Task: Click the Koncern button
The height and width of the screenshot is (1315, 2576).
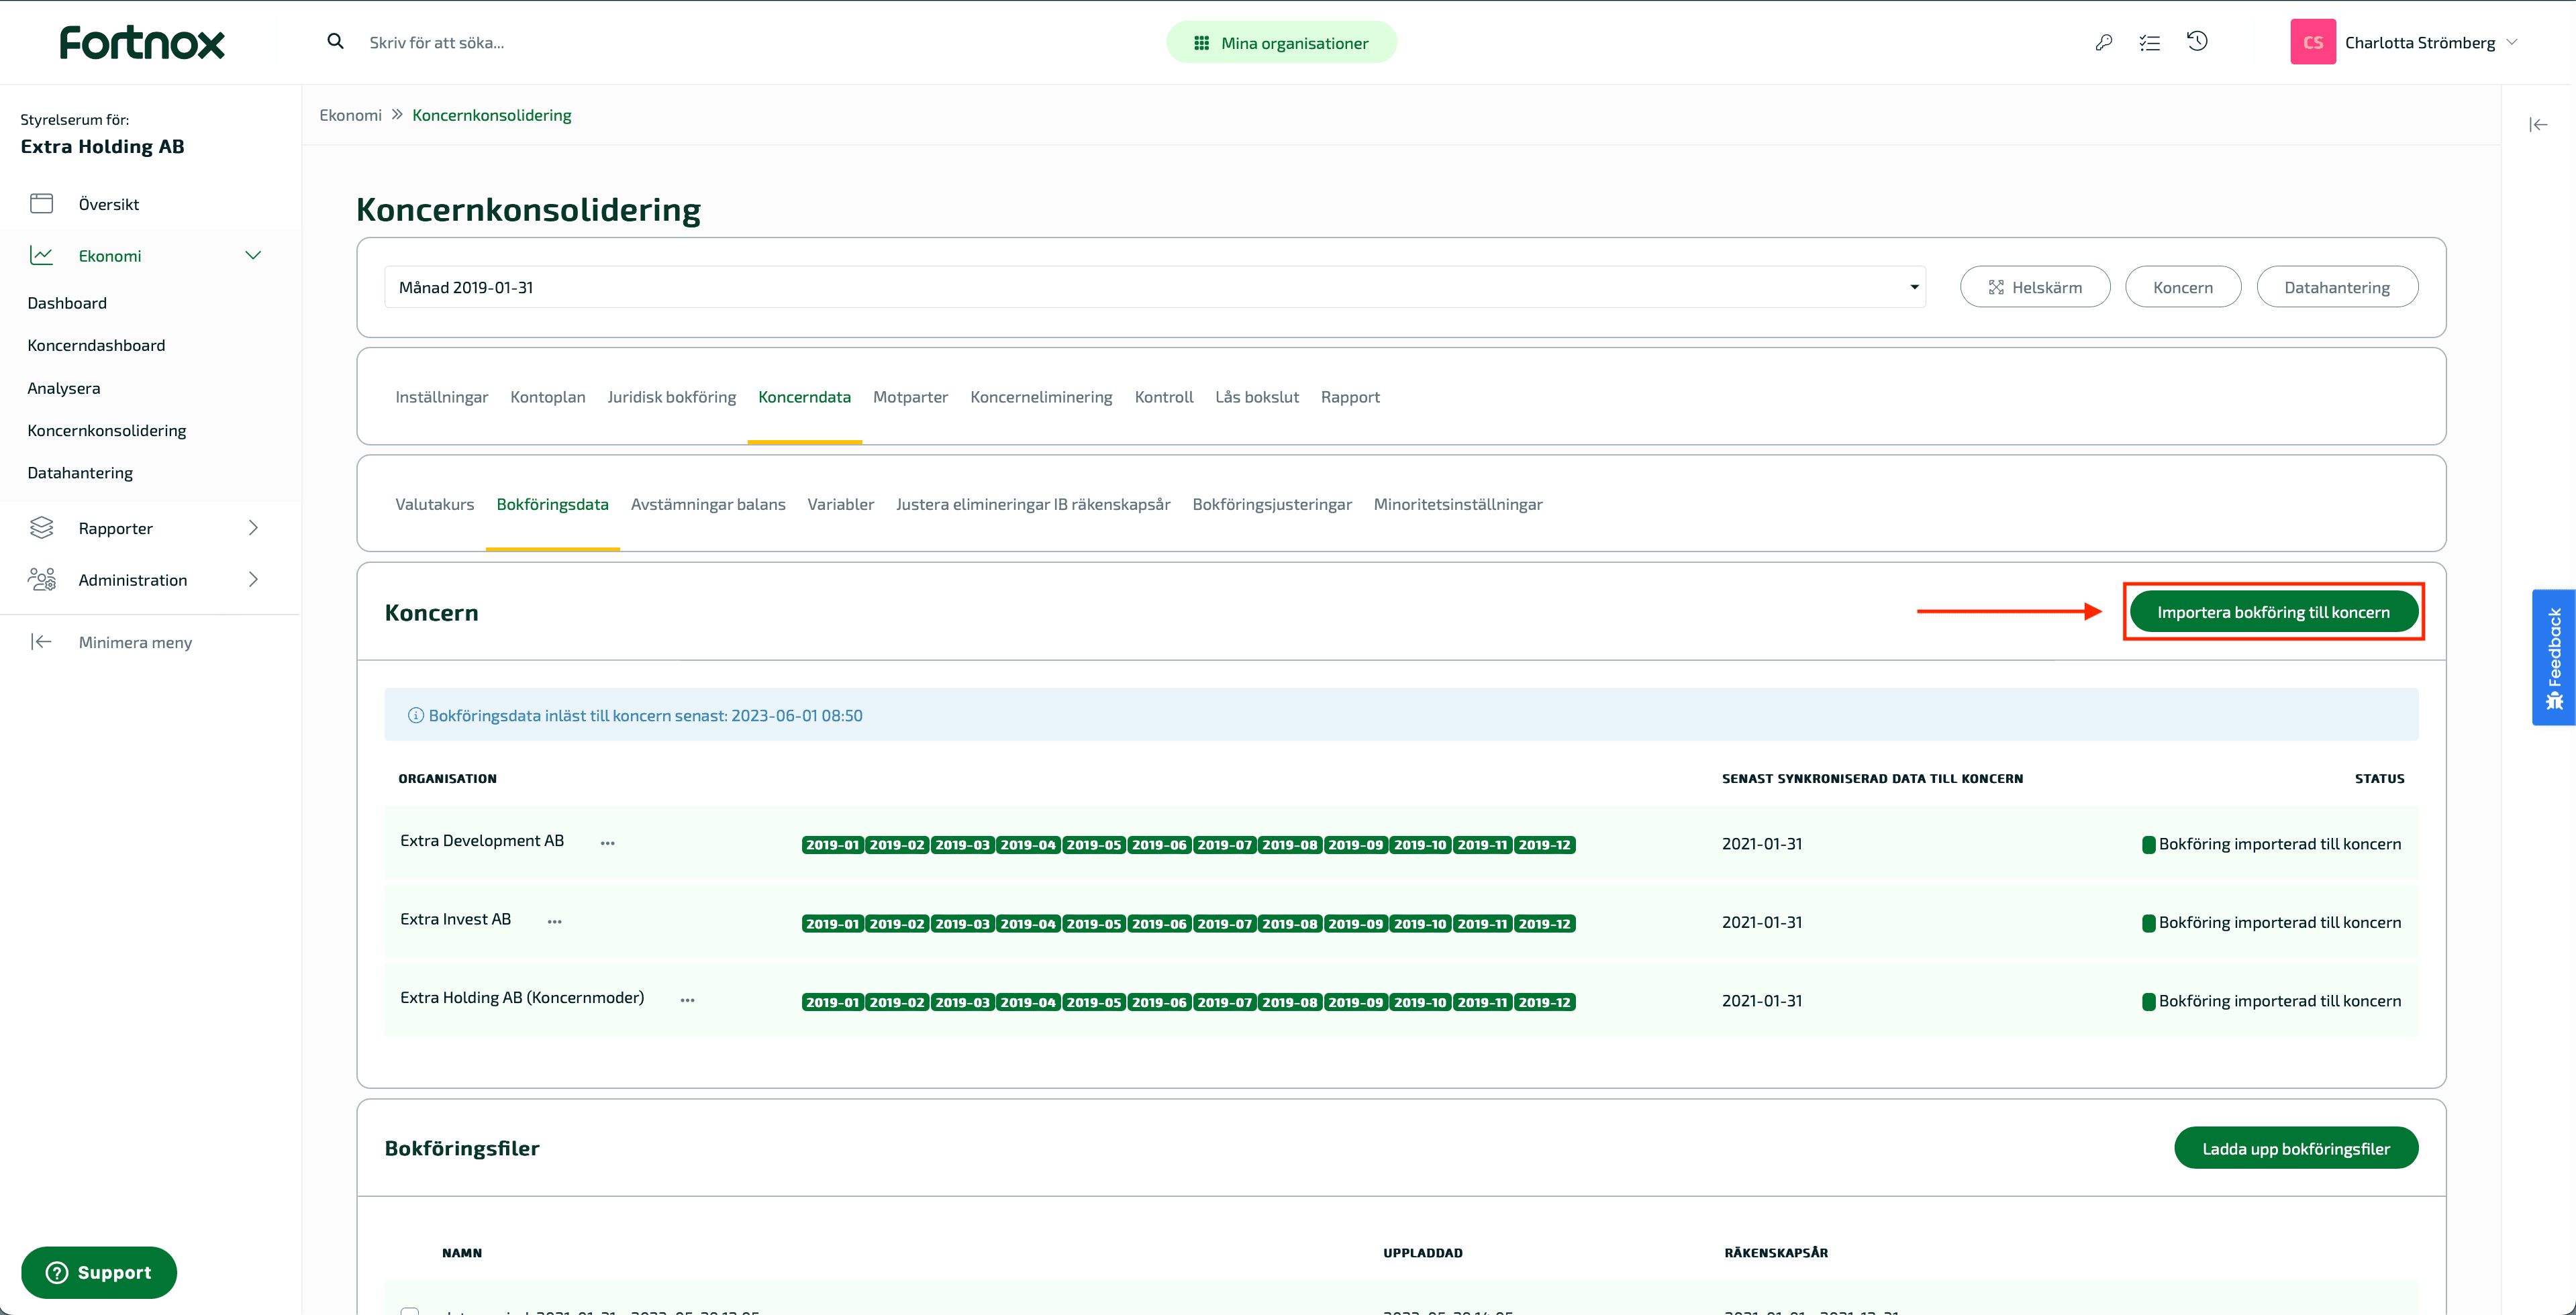Action: (x=2183, y=286)
